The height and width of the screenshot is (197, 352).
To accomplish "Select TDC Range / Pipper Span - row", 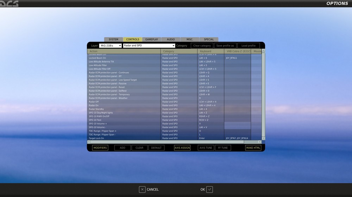I will 174,135.
